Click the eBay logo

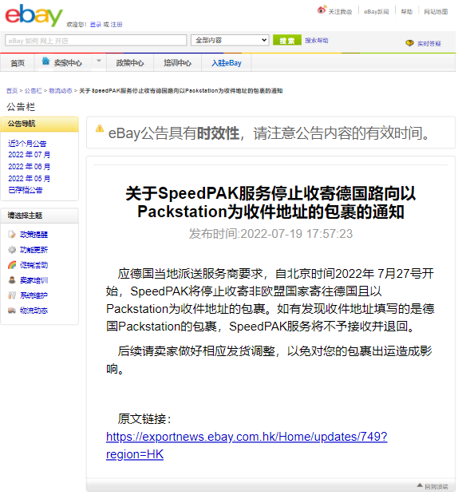click(x=34, y=15)
